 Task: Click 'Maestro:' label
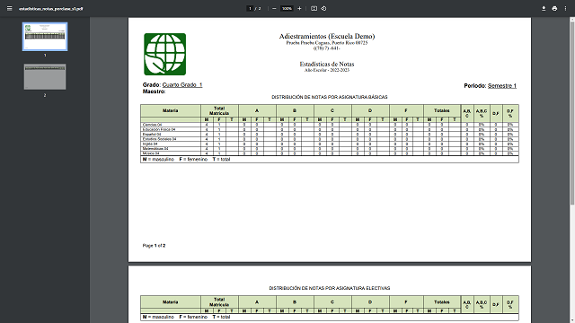[x=154, y=92]
